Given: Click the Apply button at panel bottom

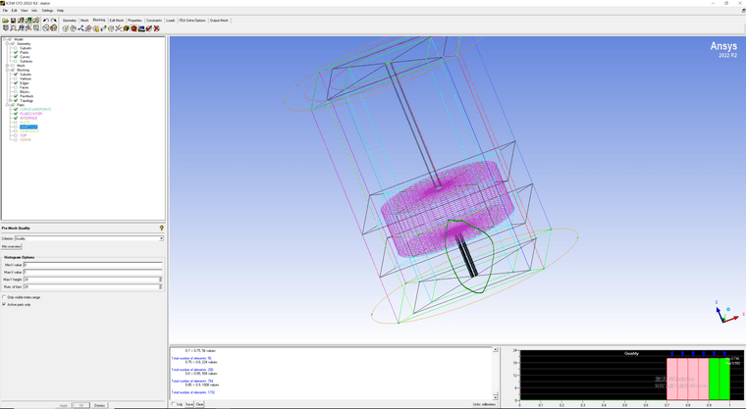Looking at the screenshot, I should (x=63, y=405).
